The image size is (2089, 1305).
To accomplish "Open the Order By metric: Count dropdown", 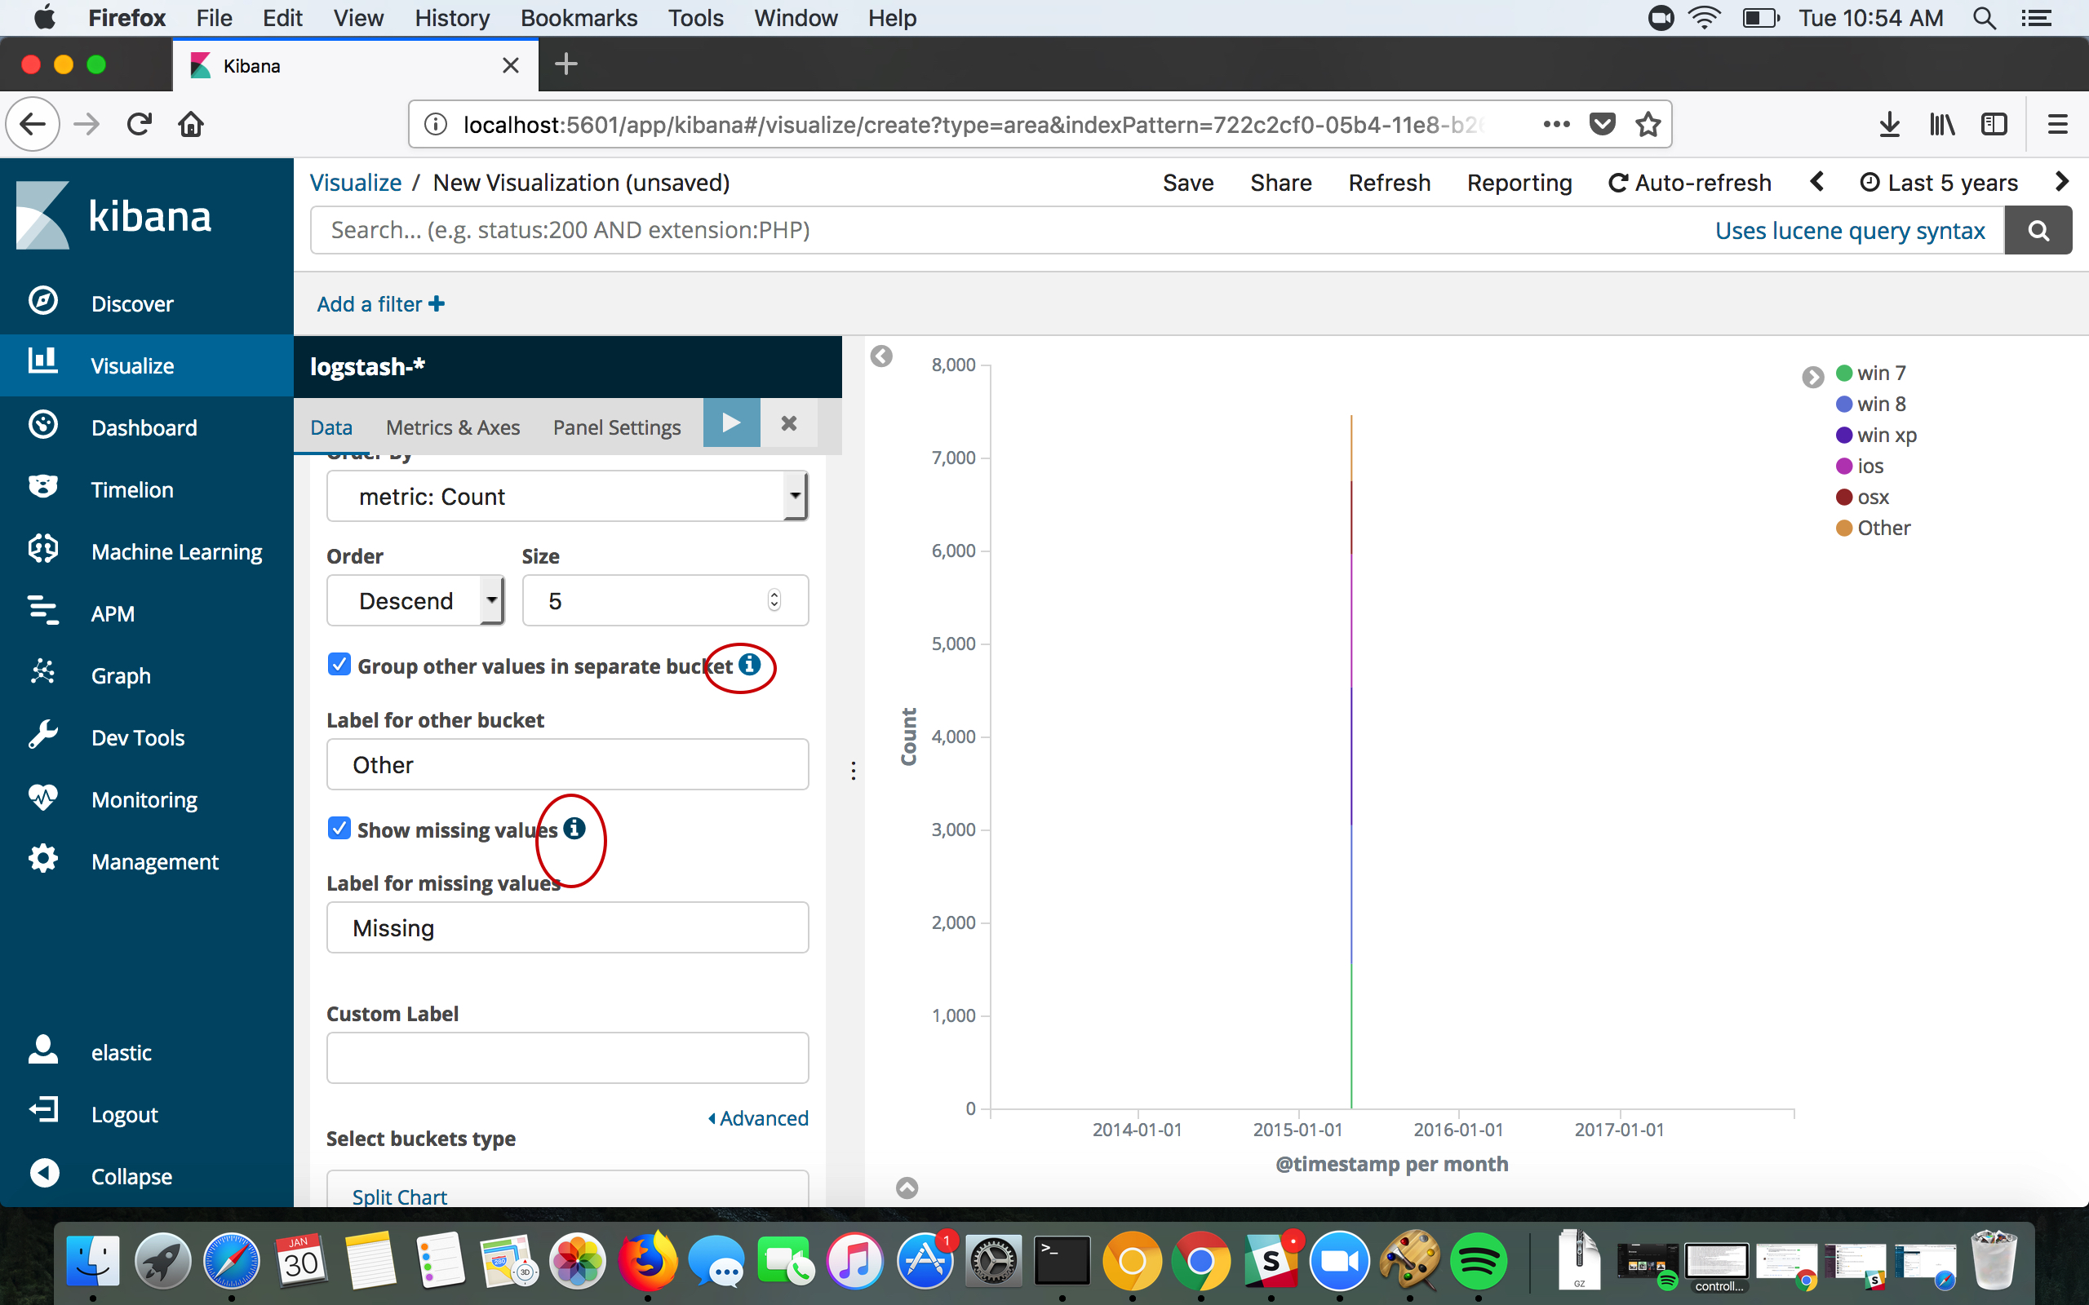I will tap(567, 496).
